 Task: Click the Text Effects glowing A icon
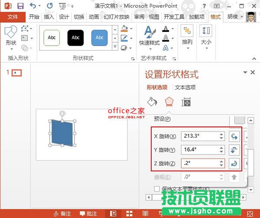click(x=166, y=48)
